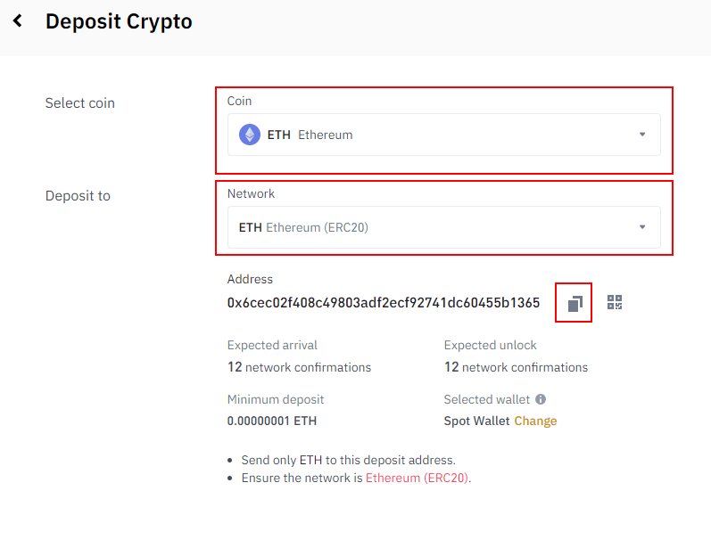The height and width of the screenshot is (540, 711).
Task: Click the Selected wallet info icon
Action: click(541, 399)
